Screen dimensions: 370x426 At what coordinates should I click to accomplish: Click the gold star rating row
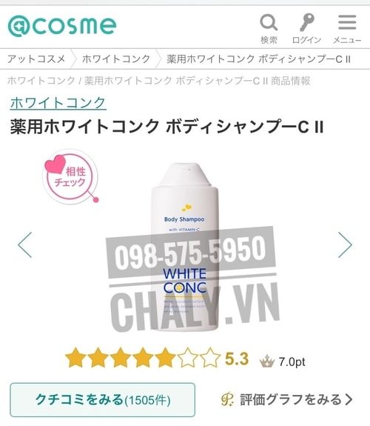pos(143,359)
